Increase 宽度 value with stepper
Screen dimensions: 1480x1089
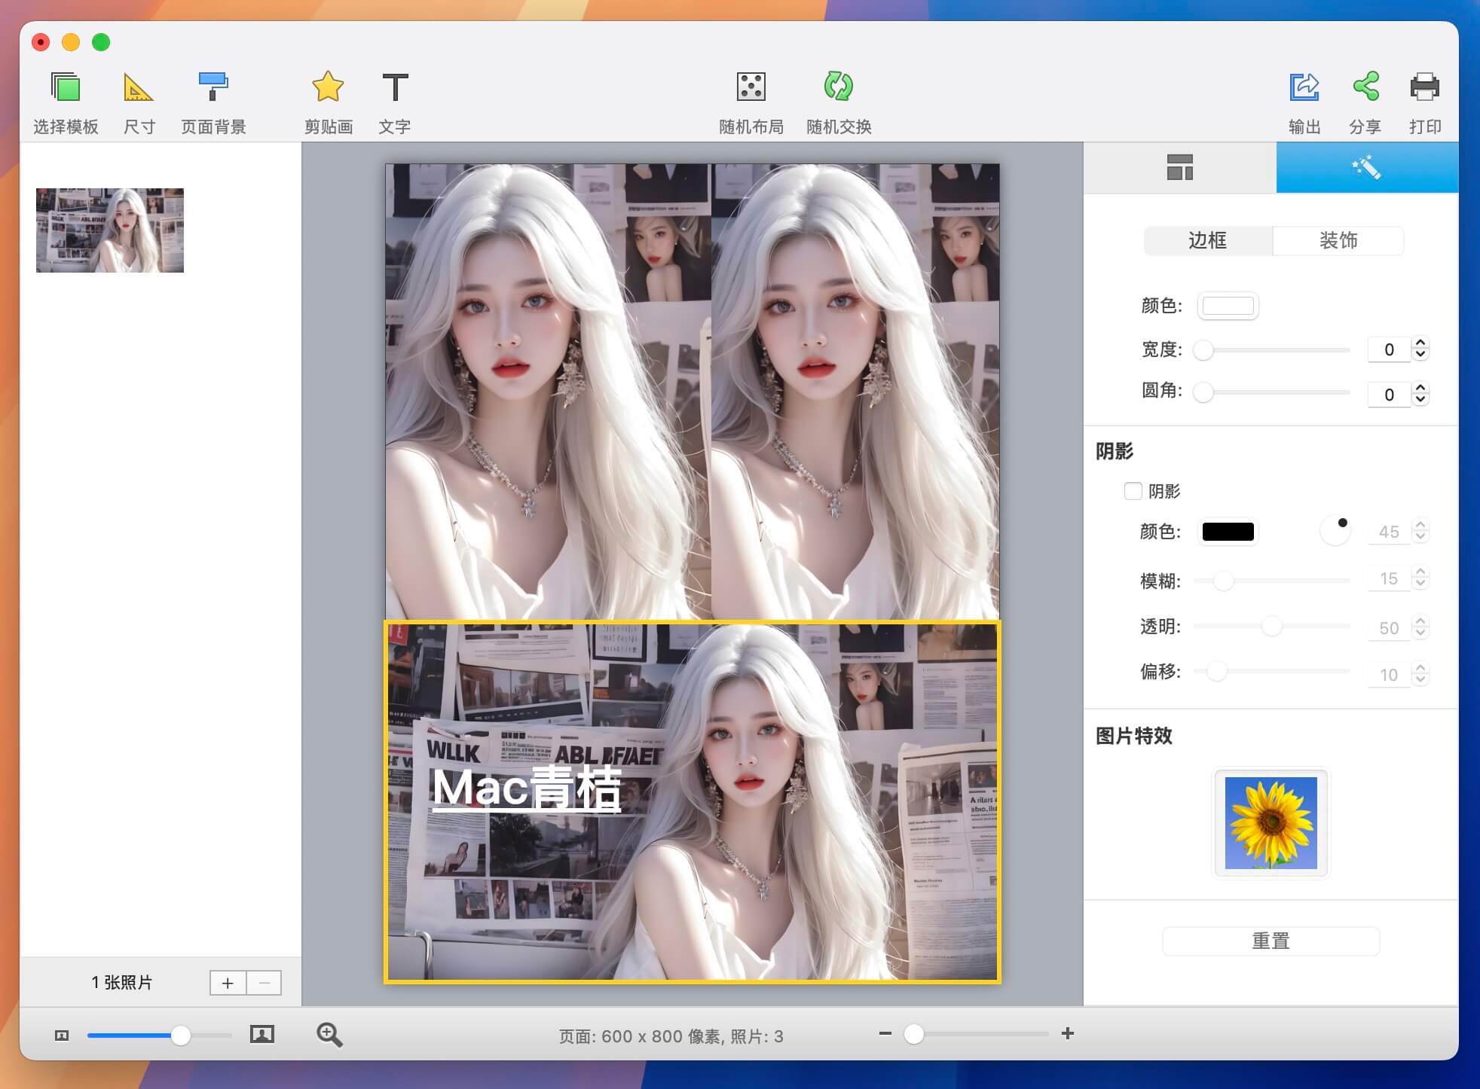click(1420, 343)
